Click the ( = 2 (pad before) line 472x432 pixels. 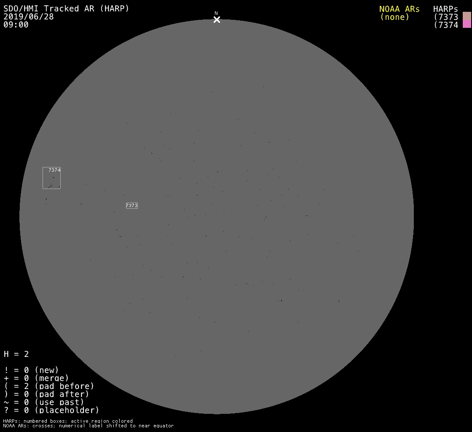click(x=49, y=386)
